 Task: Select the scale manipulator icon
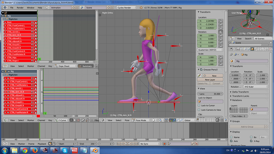pos(181,120)
